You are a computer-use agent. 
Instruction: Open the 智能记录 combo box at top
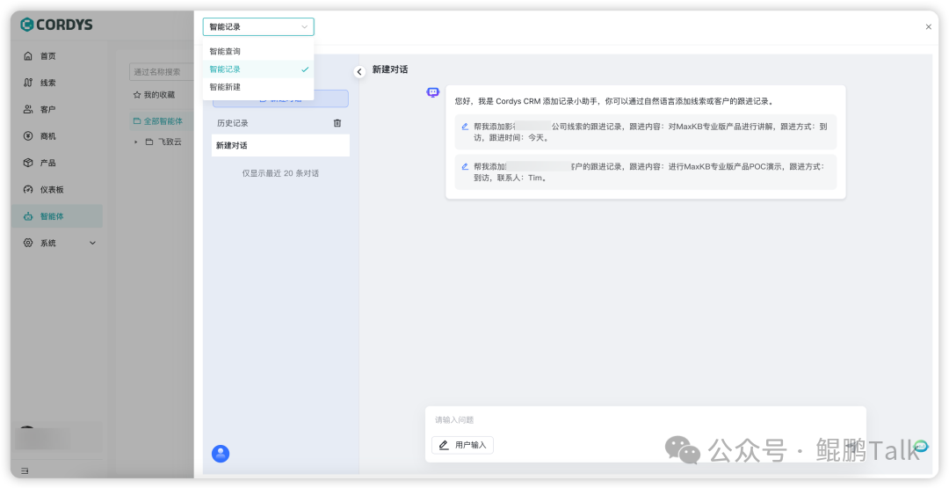[258, 26]
